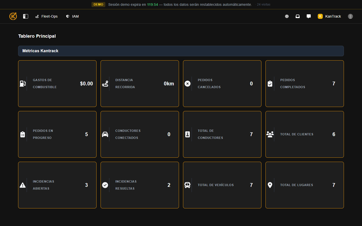362x226 pixels.
Task: Click the map pin places icon
Action: click(x=270, y=185)
